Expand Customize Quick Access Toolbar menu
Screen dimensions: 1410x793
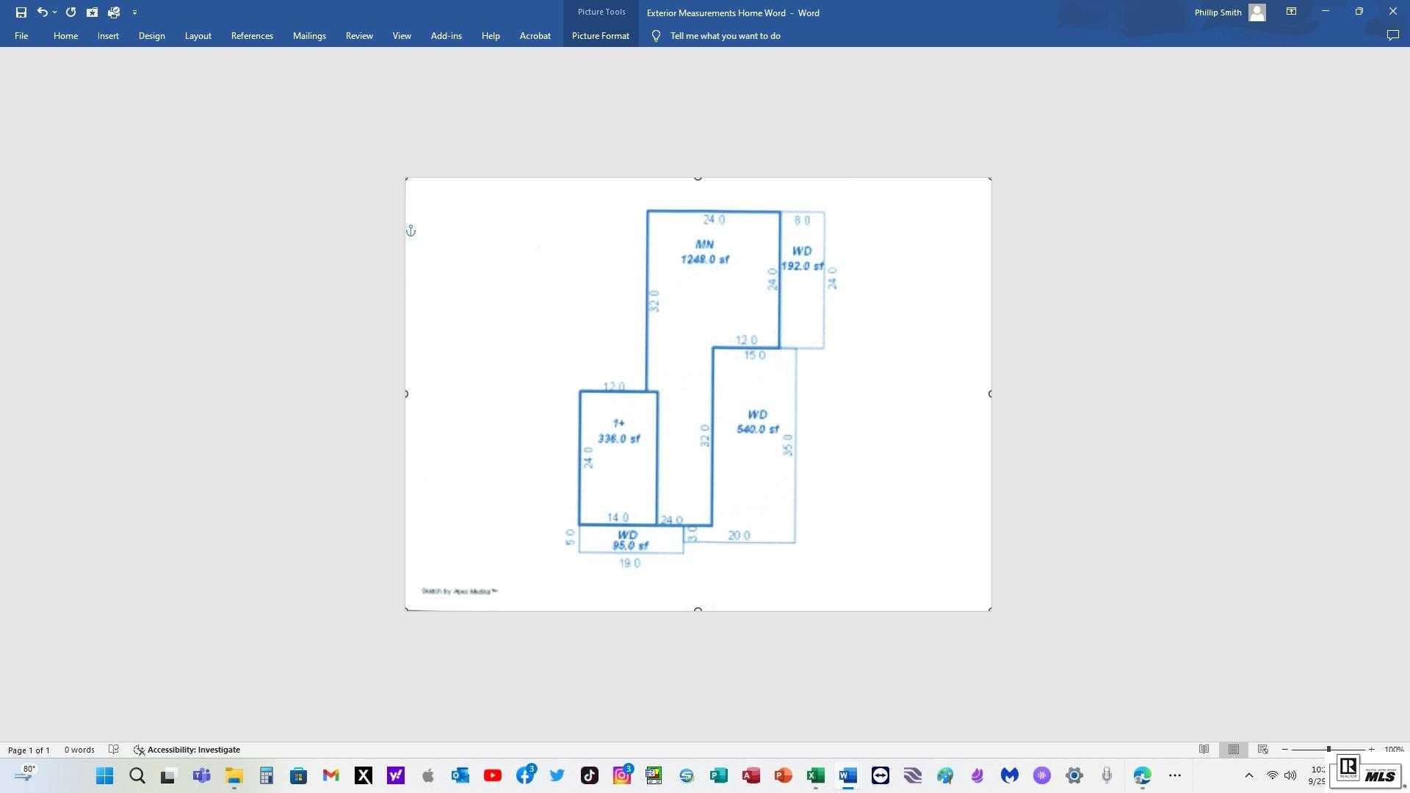click(134, 12)
